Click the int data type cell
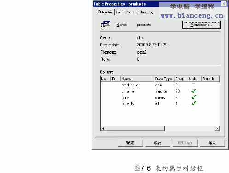Image resolution: width=229 pixels, height=173 pixels. pyautogui.click(x=157, y=104)
